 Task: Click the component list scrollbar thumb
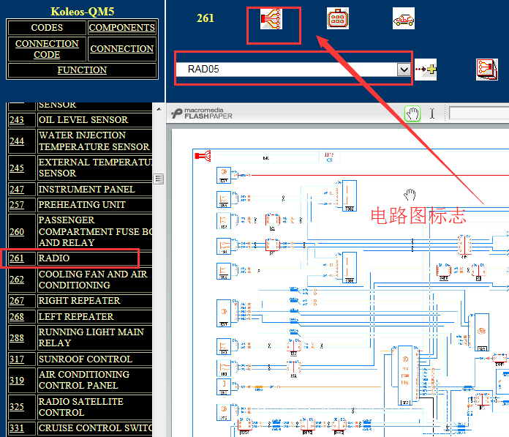(159, 179)
